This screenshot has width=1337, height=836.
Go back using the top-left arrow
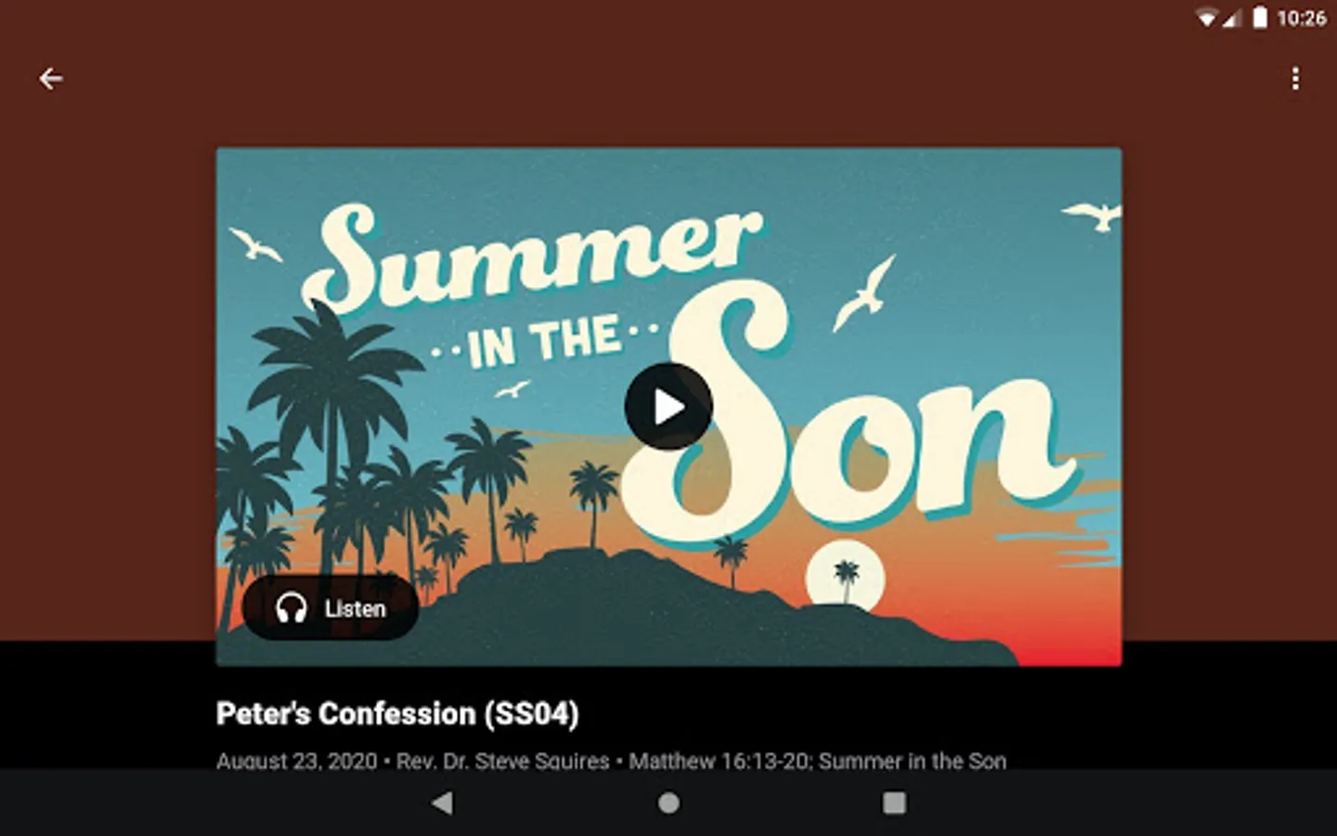[x=51, y=79]
